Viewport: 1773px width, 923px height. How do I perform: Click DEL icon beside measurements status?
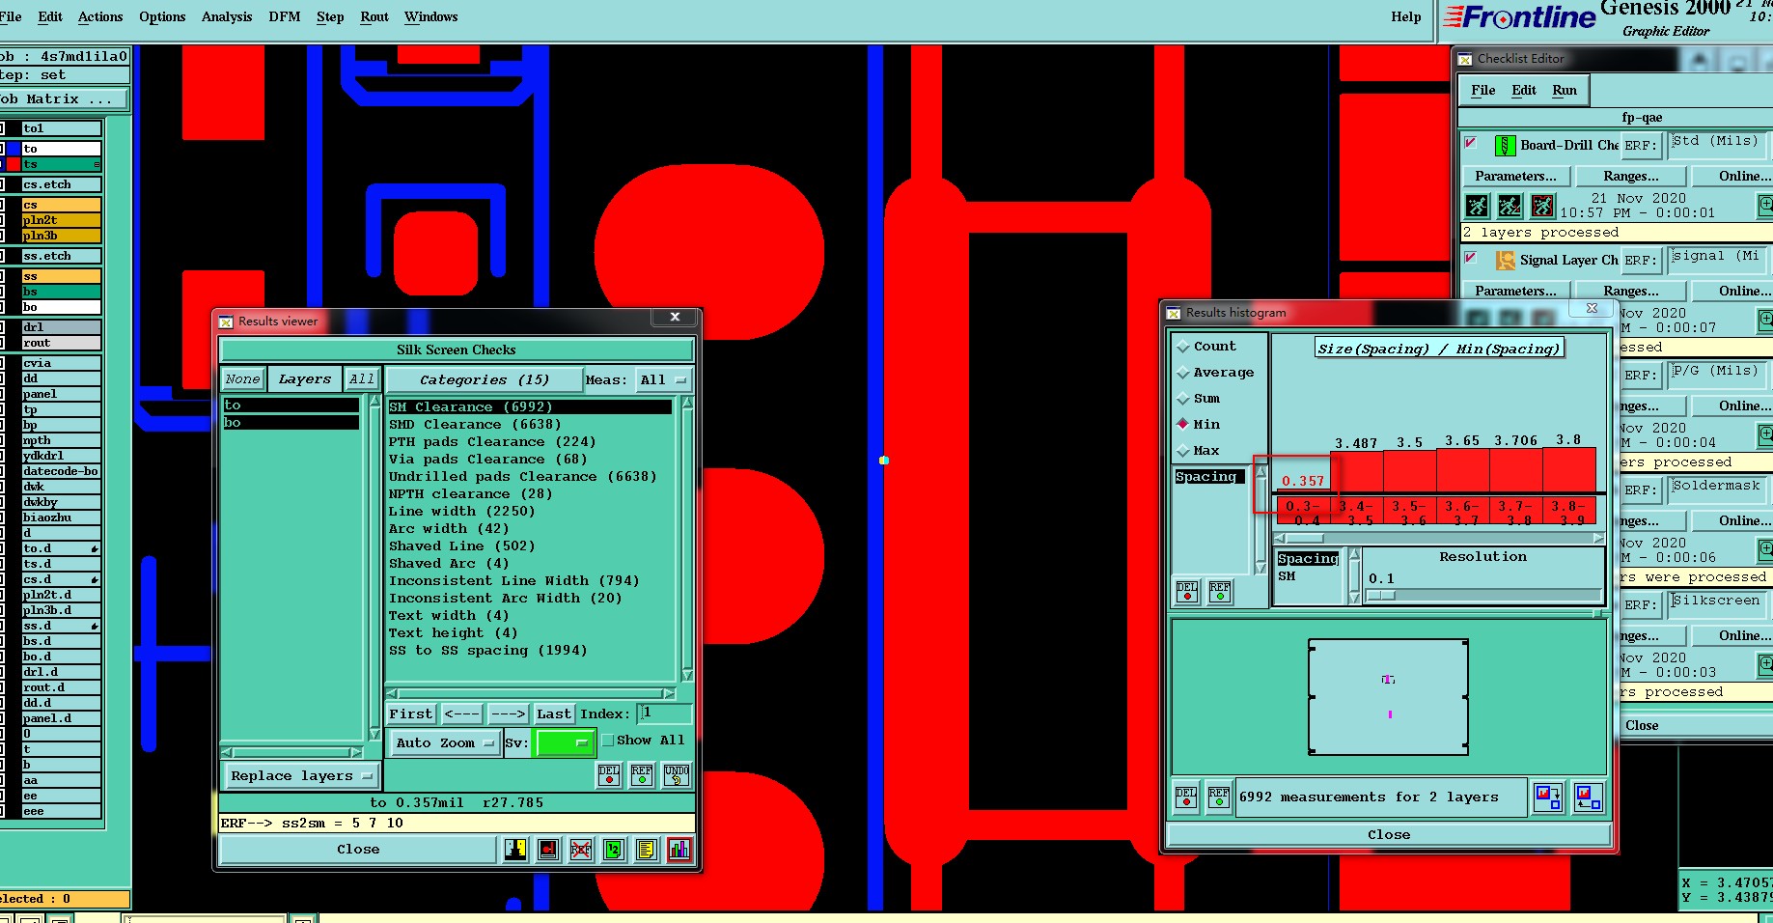[x=1186, y=797]
